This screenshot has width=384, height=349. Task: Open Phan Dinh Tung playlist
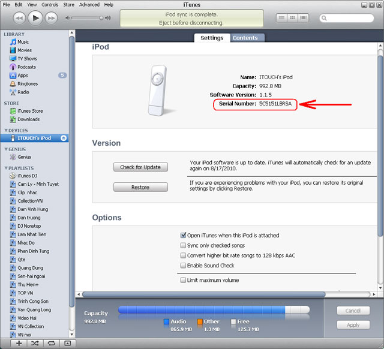(34, 251)
